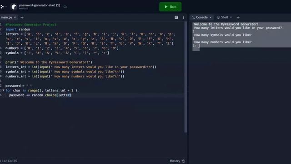Click the 'letters_int' input line
The width and height of the screenshot is (291, 164).
pyautogui.click(x=81, y=67)
